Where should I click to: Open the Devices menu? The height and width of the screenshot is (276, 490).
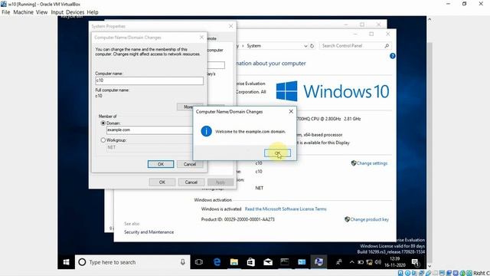(x=75, y=12)
